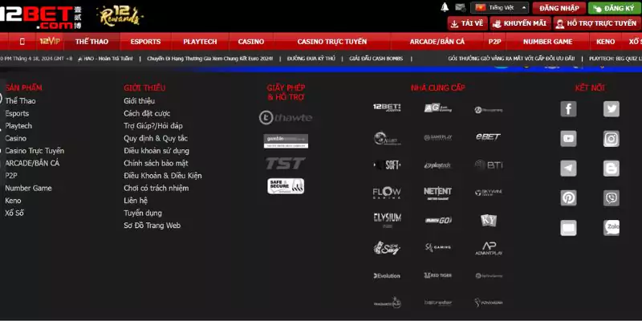Open HỖ TRỢ TRỰC TUYẾN live support
This screenshot has height=321, width=642.
pos(597,23)
